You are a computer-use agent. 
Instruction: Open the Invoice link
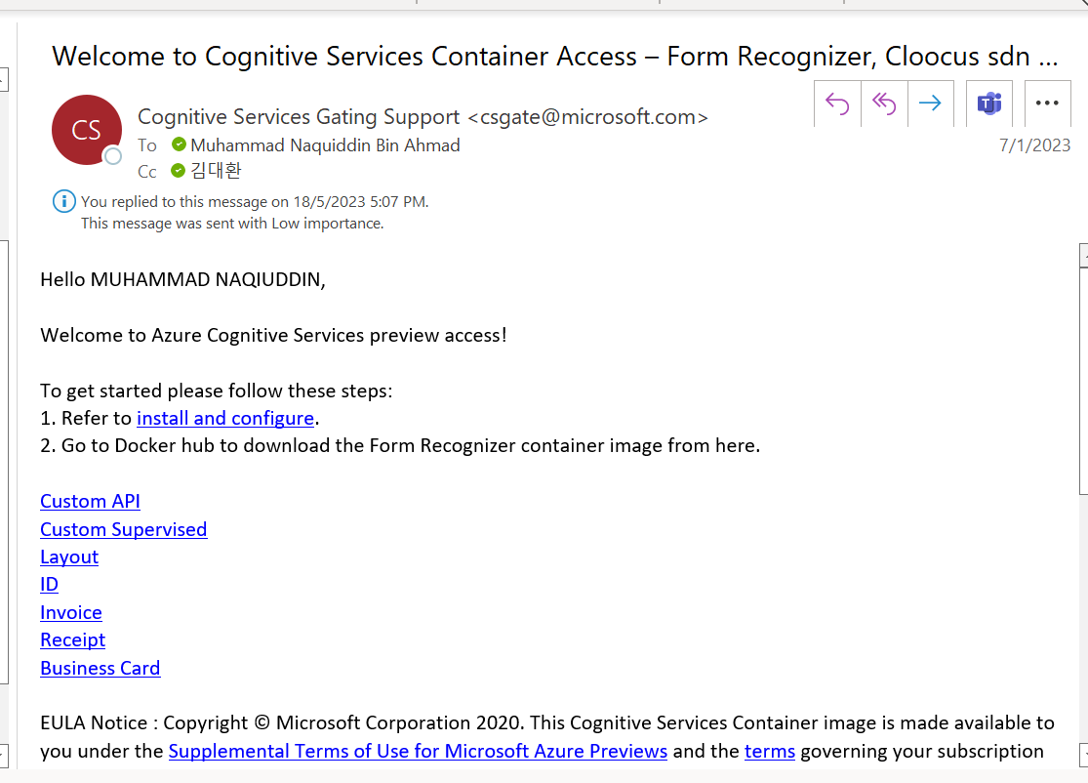71,612
